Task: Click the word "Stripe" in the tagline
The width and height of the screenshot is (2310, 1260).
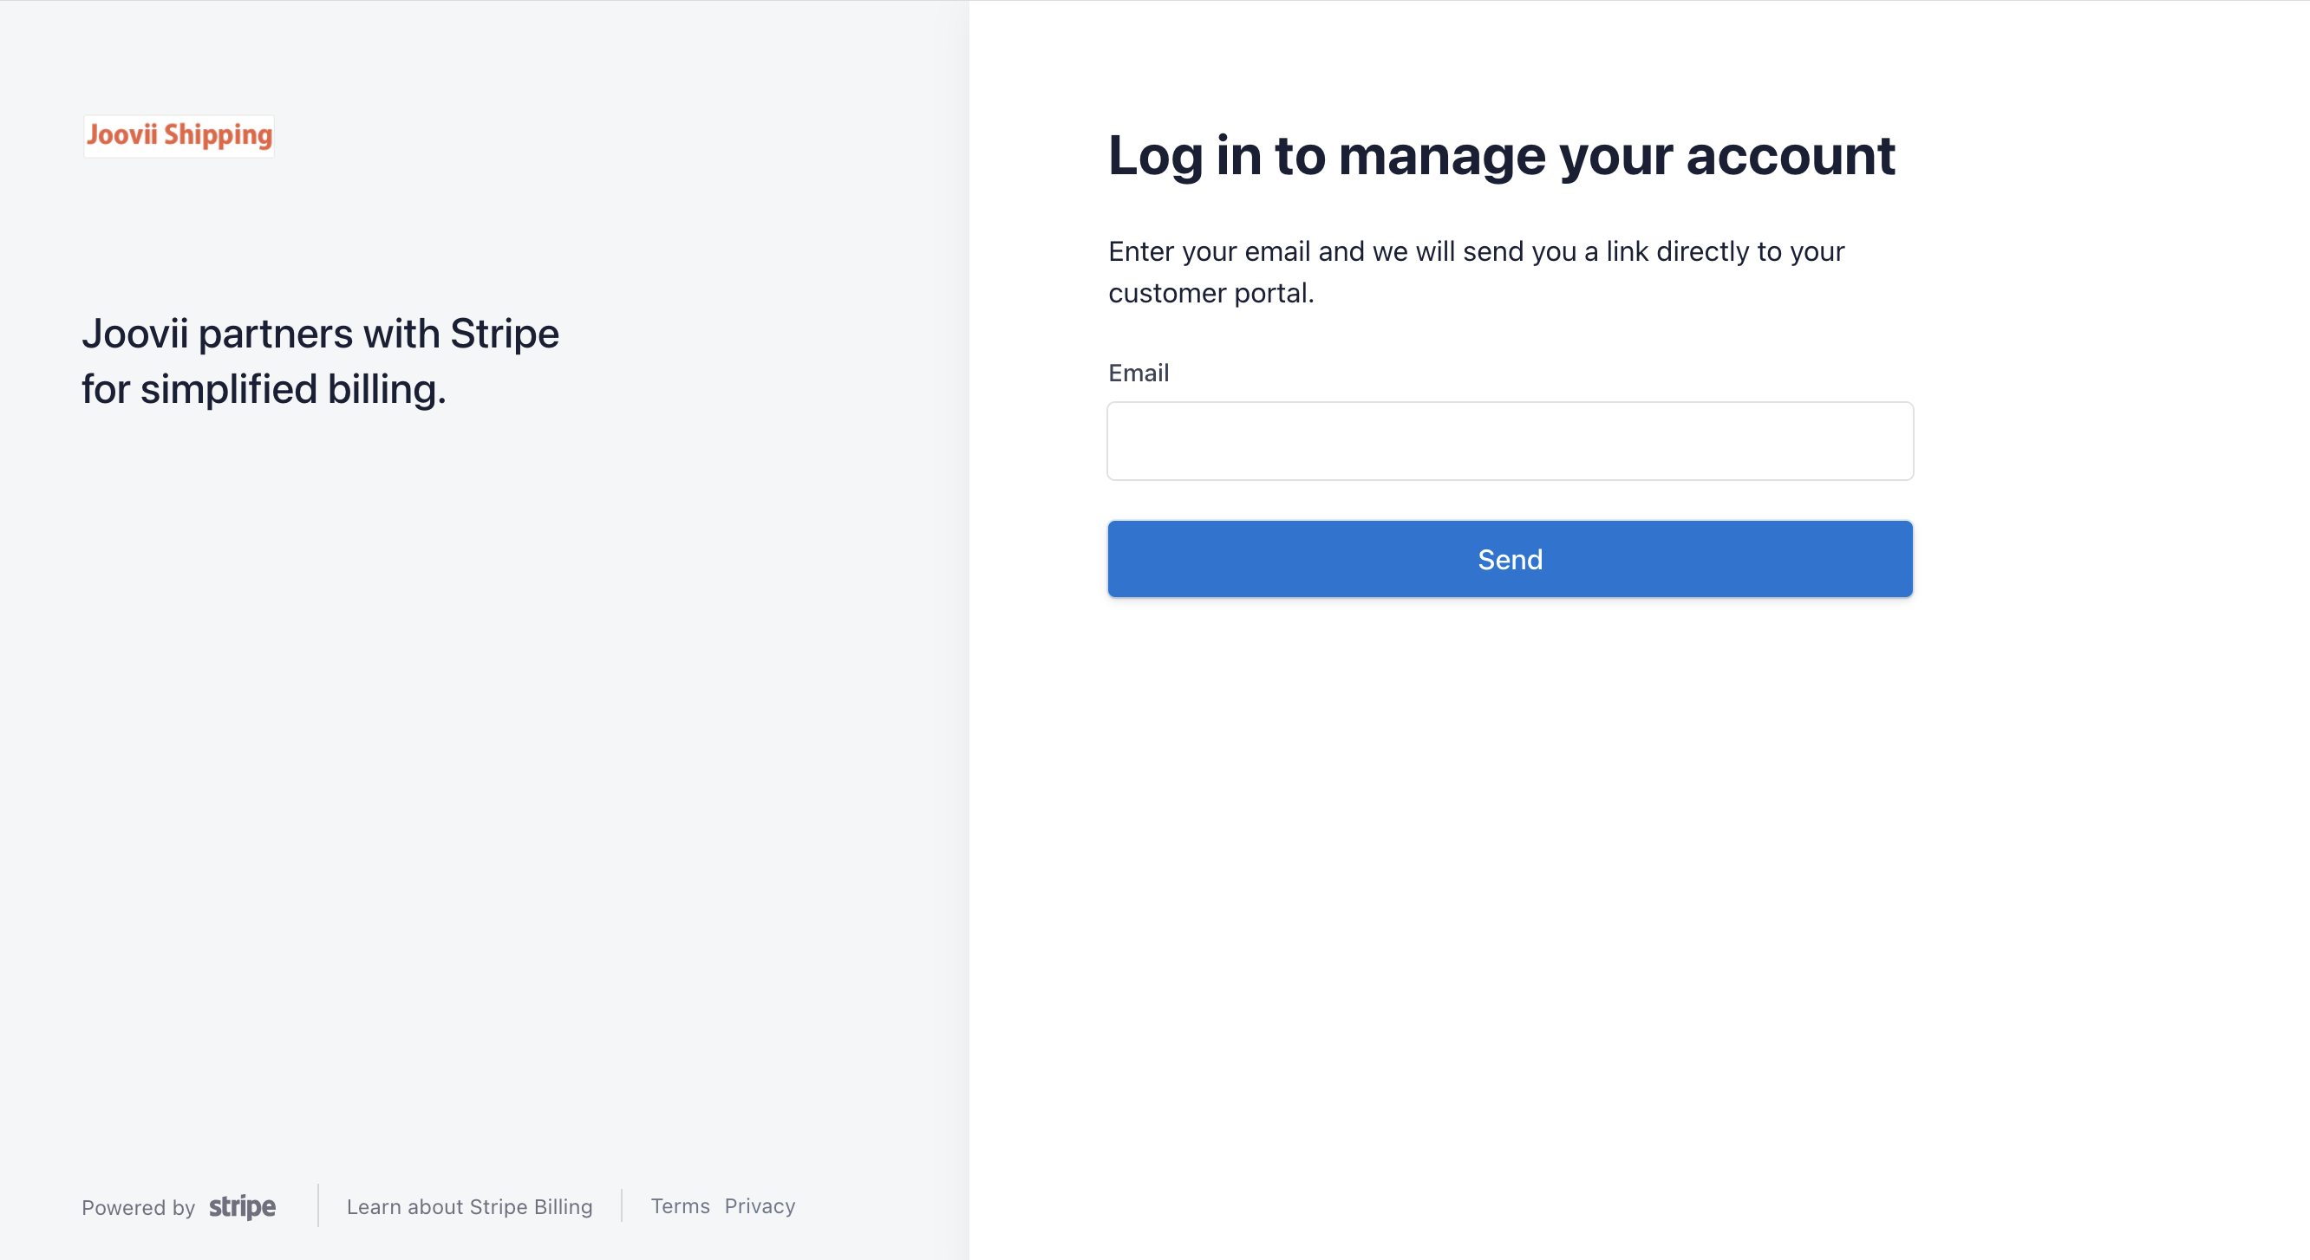Action: tap(504, 334)
